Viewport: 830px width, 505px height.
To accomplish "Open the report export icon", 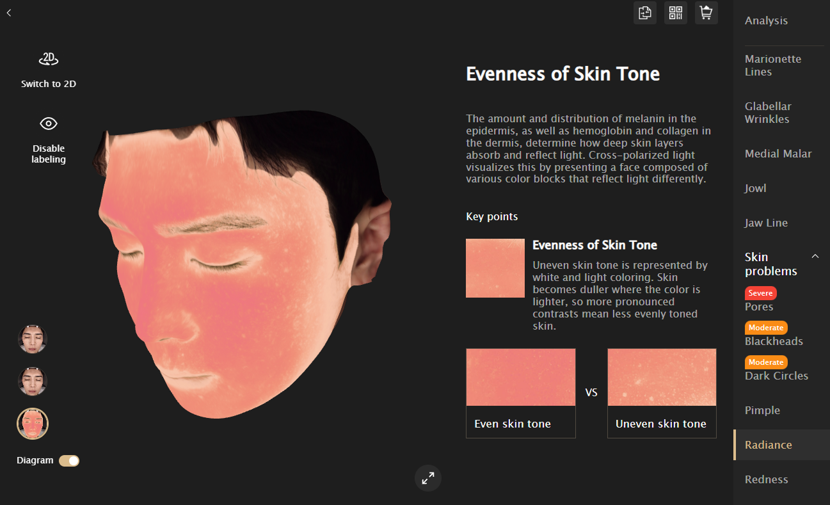I will [x=645, y=13].
